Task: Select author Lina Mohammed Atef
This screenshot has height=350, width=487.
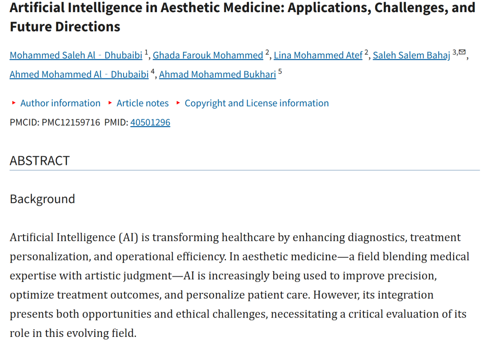Action: [x=318, y=55]
